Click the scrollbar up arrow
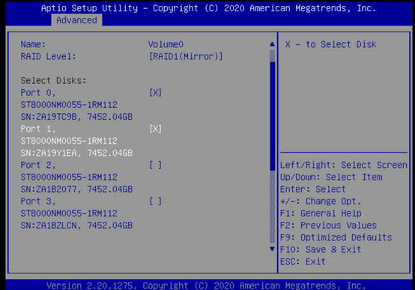The image size is (415, 290). (x=272, y=44)
